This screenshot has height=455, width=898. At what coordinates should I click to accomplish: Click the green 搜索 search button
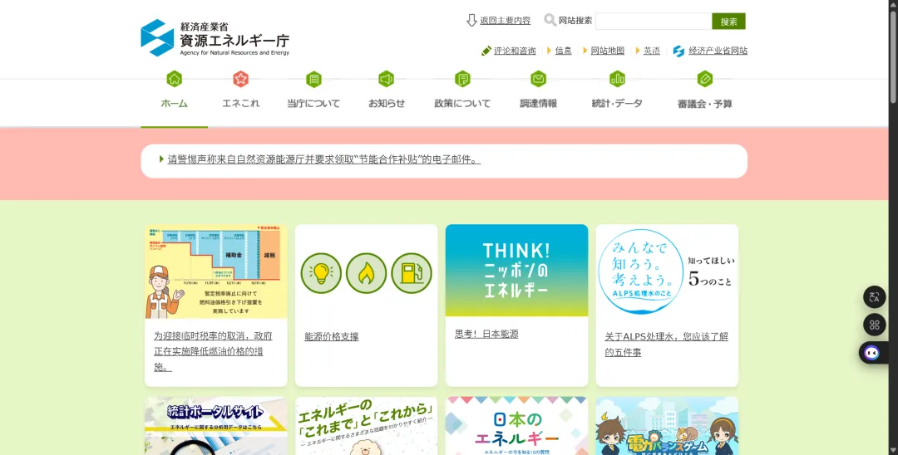pyautogui.click(x=728, y=21)
